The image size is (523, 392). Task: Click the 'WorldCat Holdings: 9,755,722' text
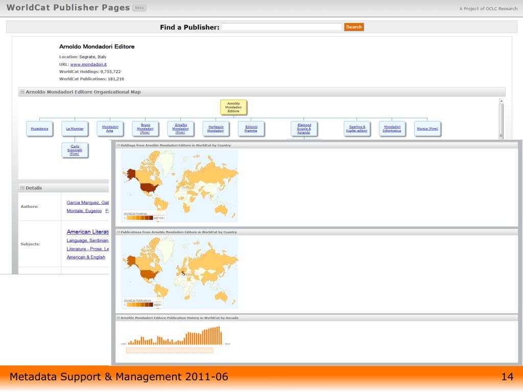[90, 71]
